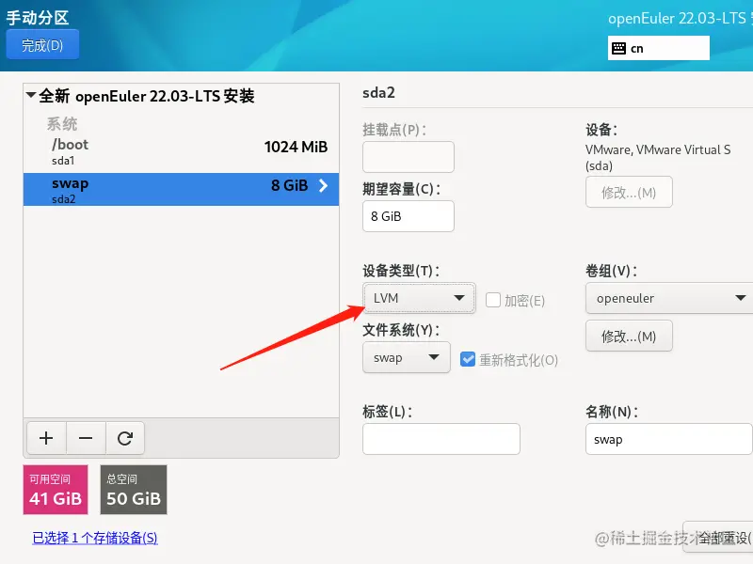Viewport: 753px width, 564px height.
Task: Enable the 加密(E) encrypt checkbox
Action: point(493,300)
